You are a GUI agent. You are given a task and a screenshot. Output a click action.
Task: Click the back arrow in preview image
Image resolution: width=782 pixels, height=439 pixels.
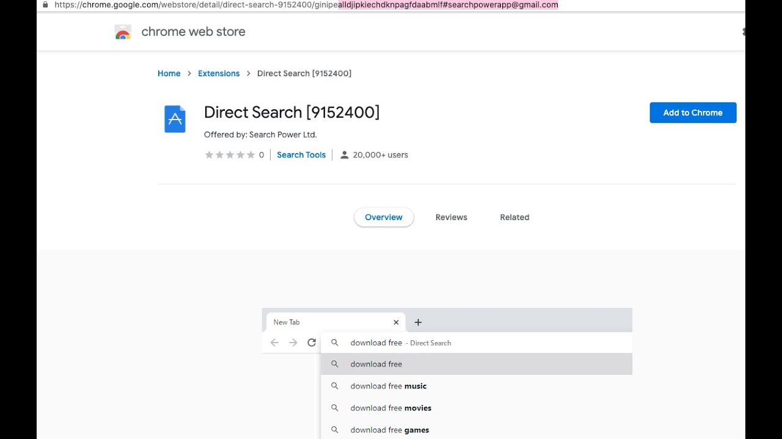click(x=274, y=343)
